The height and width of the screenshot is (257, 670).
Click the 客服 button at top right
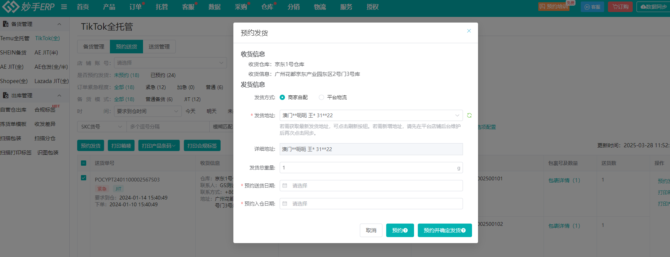point(592,7)
